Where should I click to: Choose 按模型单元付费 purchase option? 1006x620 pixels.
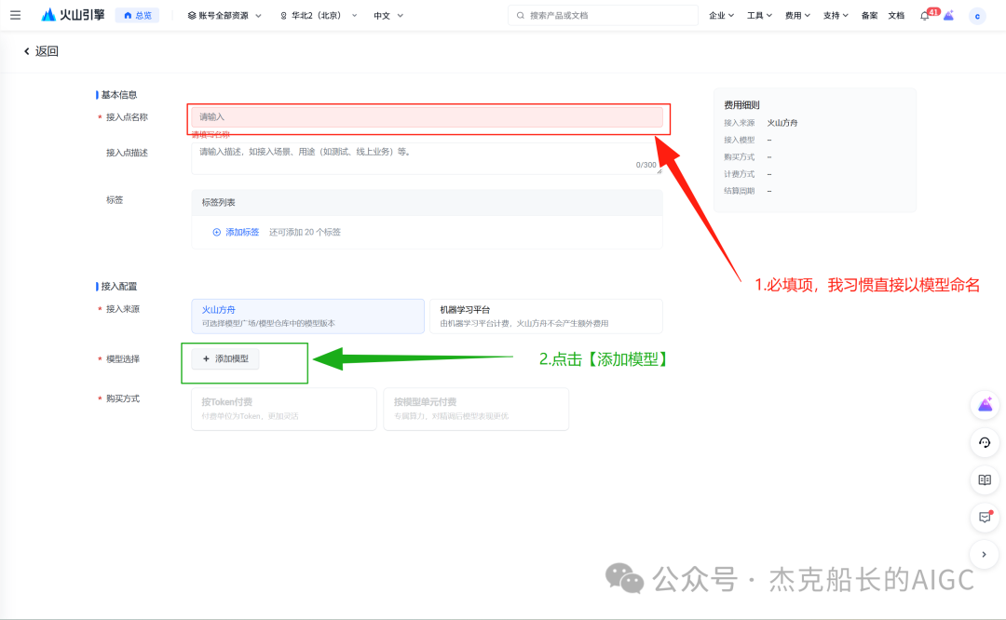476,409
